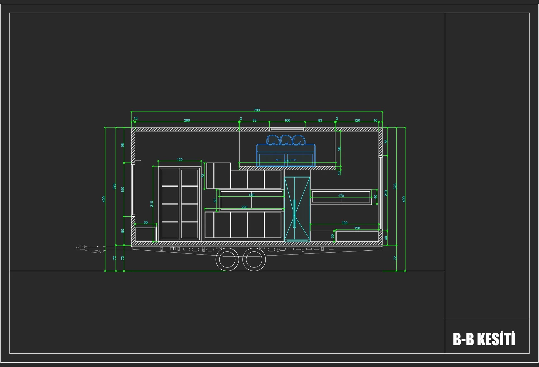Select the 170 shelf dimension text

coord(341,196)
